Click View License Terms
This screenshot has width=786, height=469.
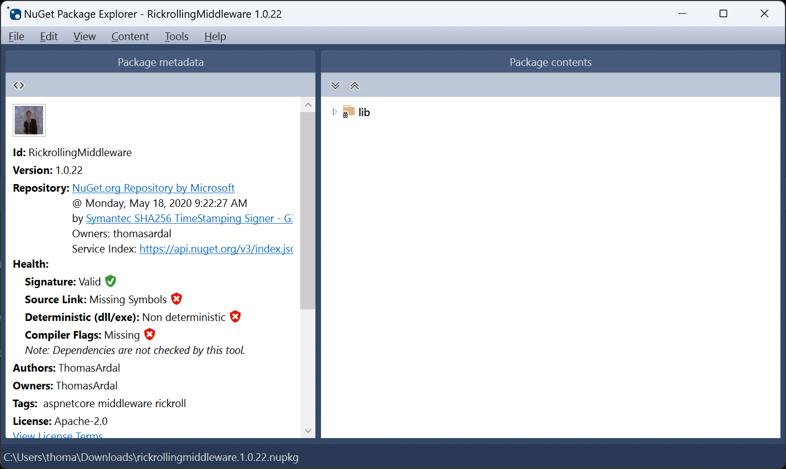[57, 435]
